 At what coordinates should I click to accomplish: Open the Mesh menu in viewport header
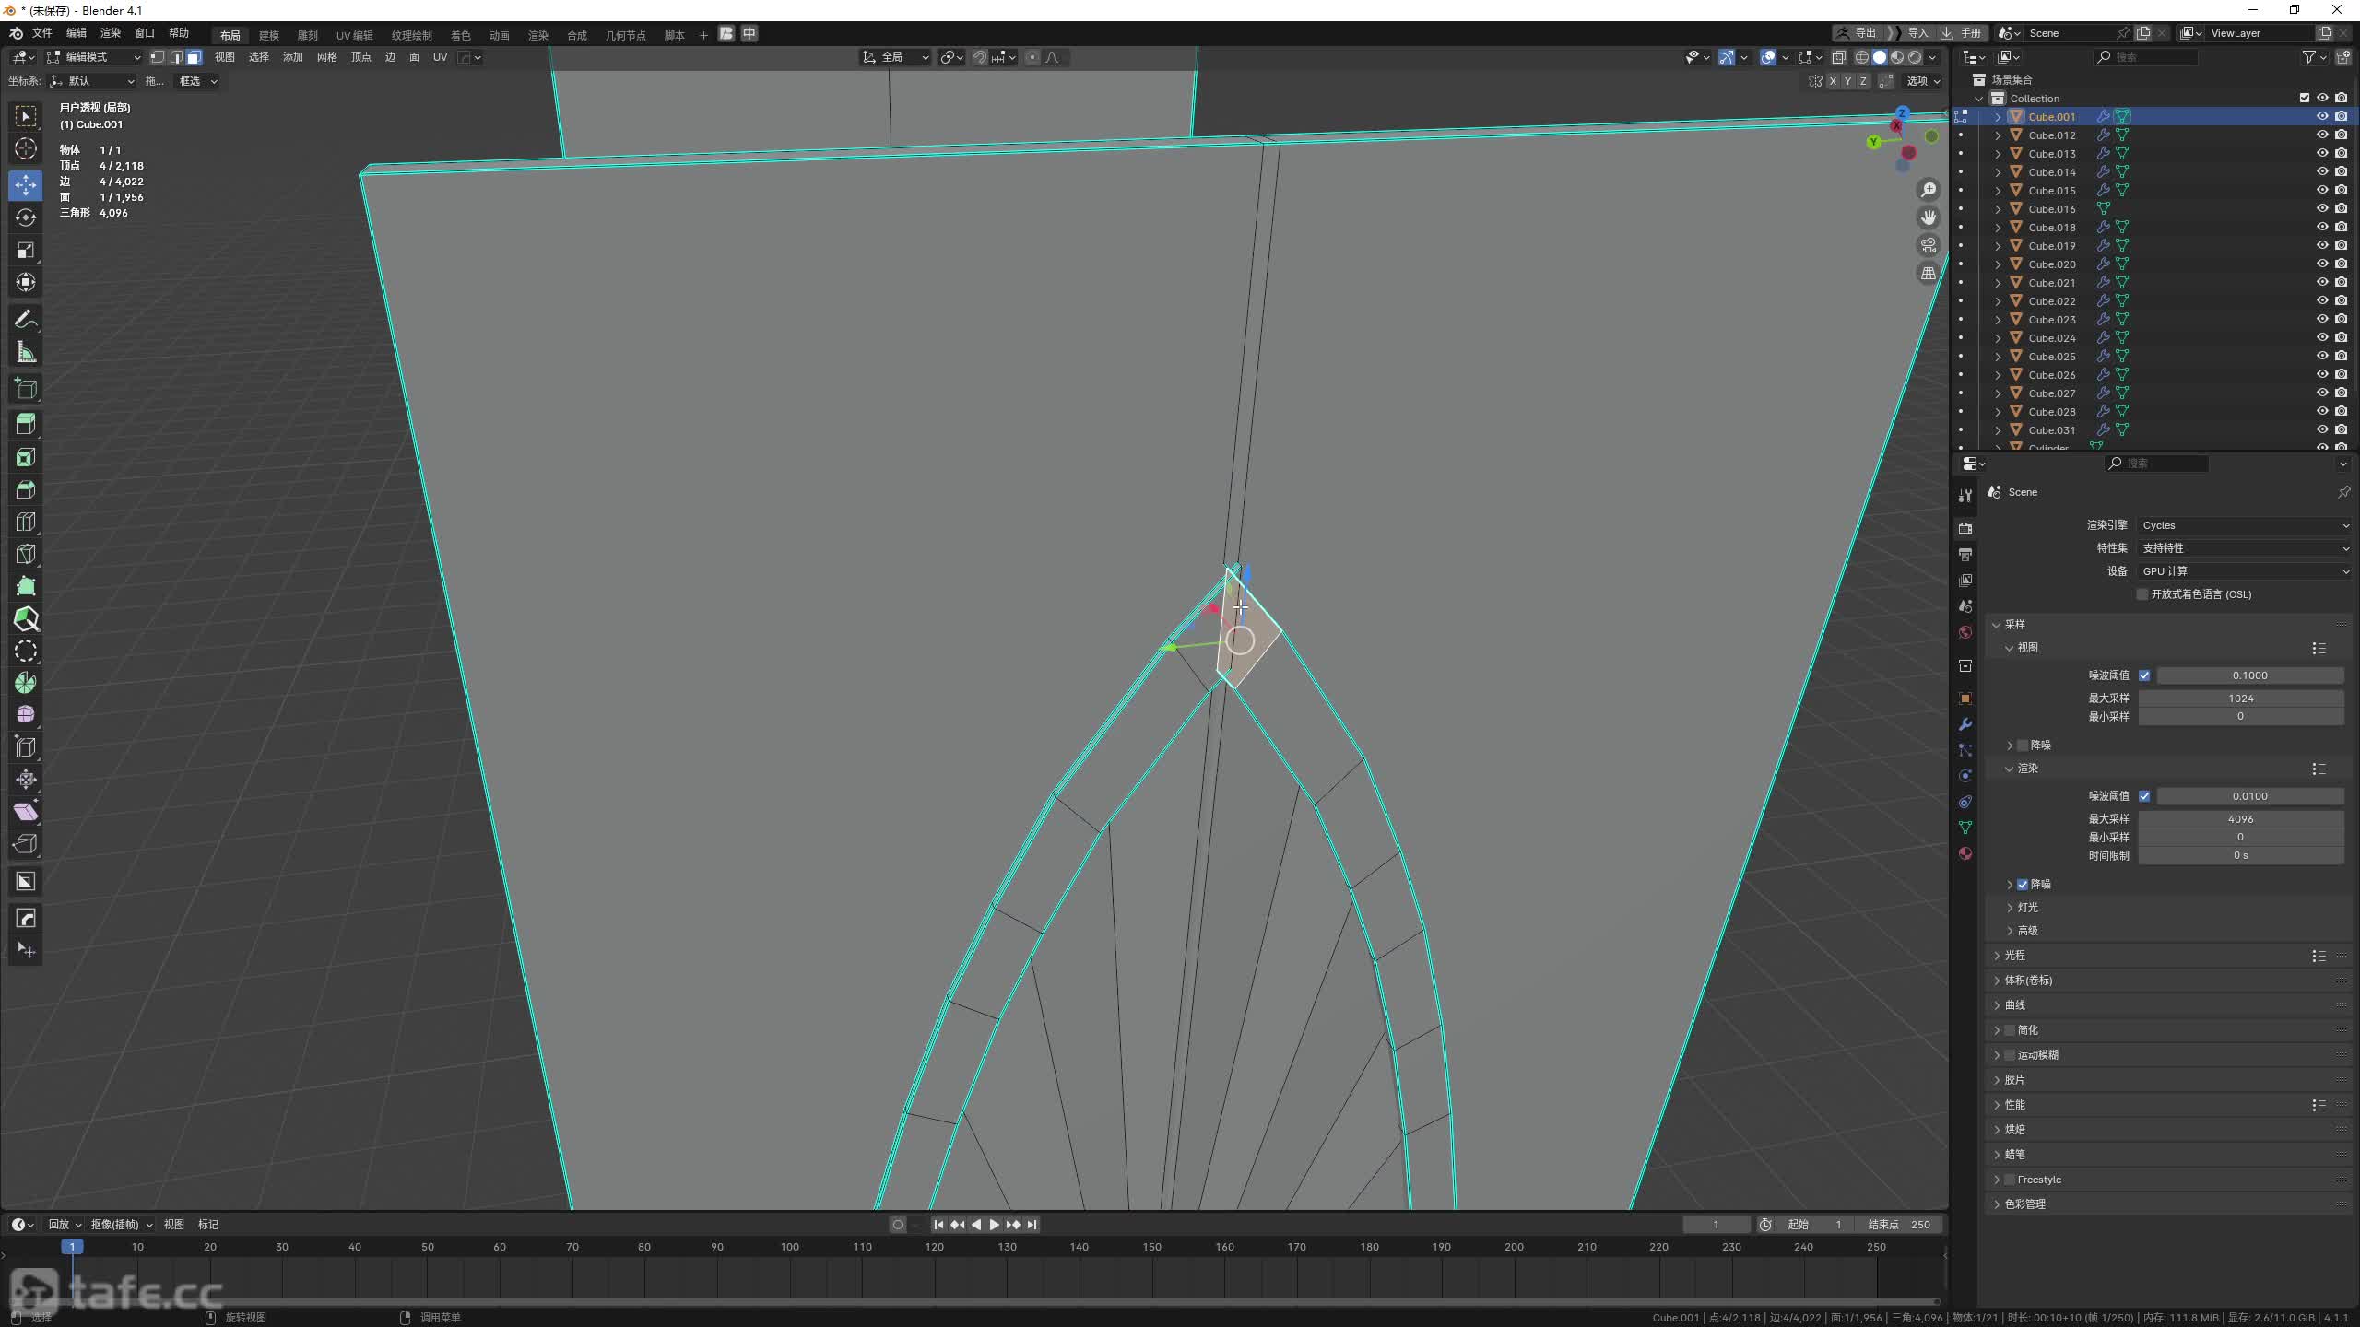click(x=326, y=57)
